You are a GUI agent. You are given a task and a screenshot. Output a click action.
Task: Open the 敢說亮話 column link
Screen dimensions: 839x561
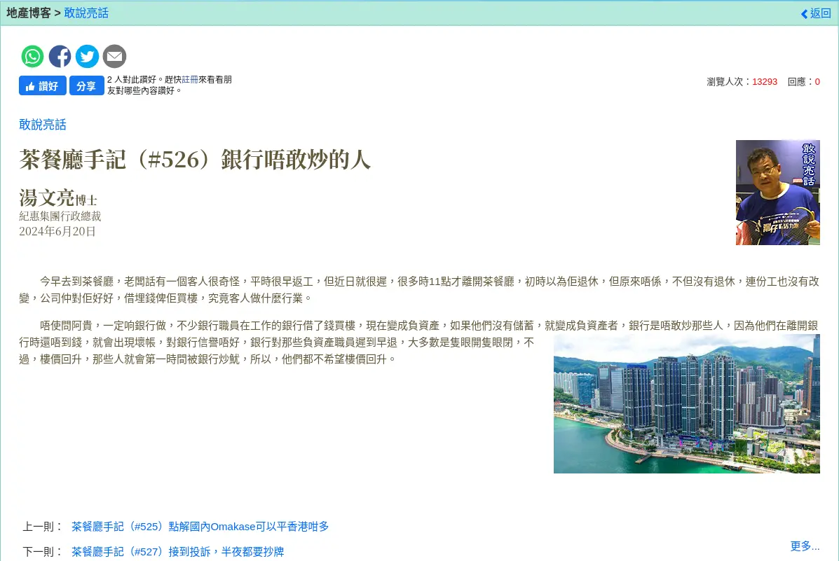coord(86,13)
